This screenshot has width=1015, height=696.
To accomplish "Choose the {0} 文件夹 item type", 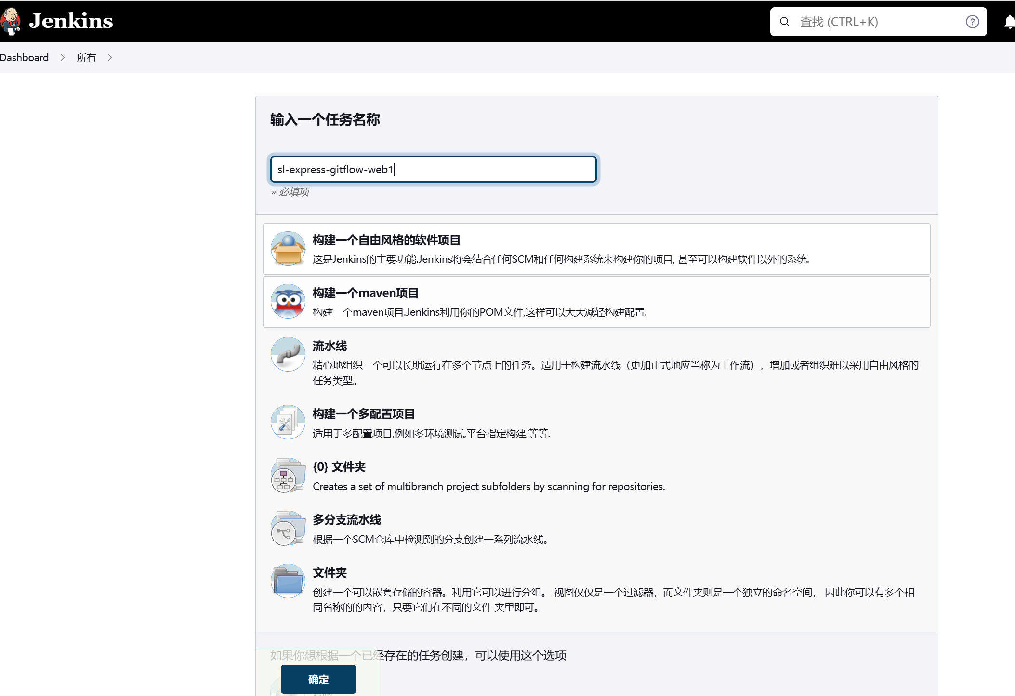I will click(596, 476).
